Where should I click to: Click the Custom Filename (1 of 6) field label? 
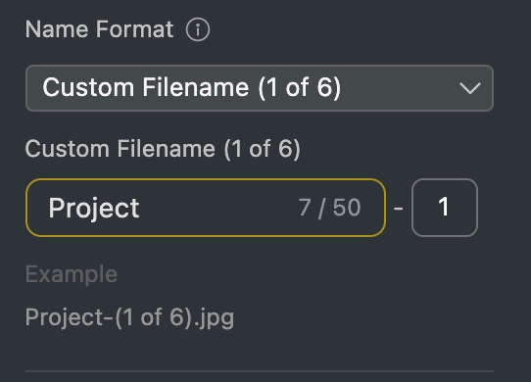[x=163, y=149]
